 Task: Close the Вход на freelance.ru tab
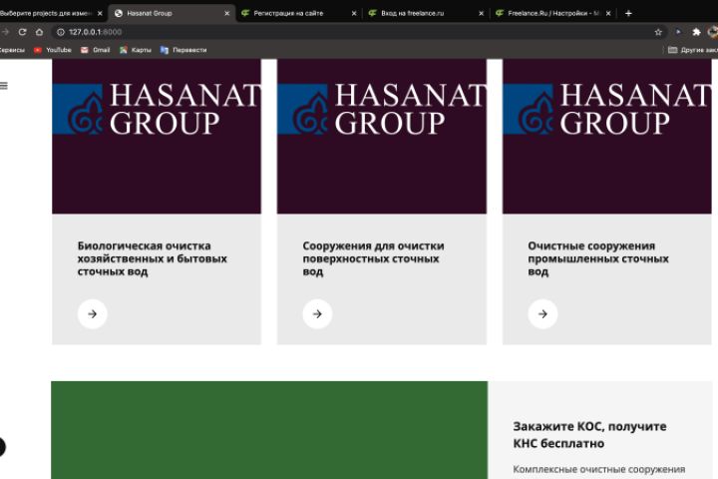coord(481,14)
